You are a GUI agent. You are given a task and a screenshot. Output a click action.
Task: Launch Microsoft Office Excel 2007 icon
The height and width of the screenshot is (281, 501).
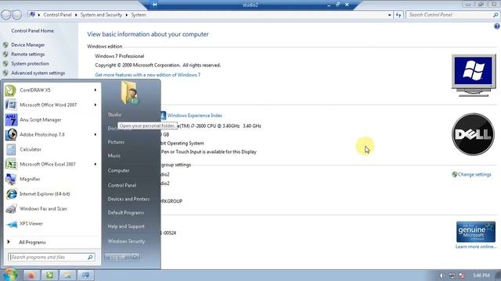pos(11,164)
